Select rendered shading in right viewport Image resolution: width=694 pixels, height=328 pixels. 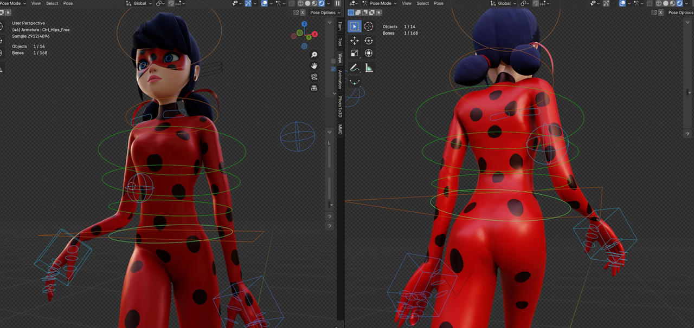coord(679,3)
